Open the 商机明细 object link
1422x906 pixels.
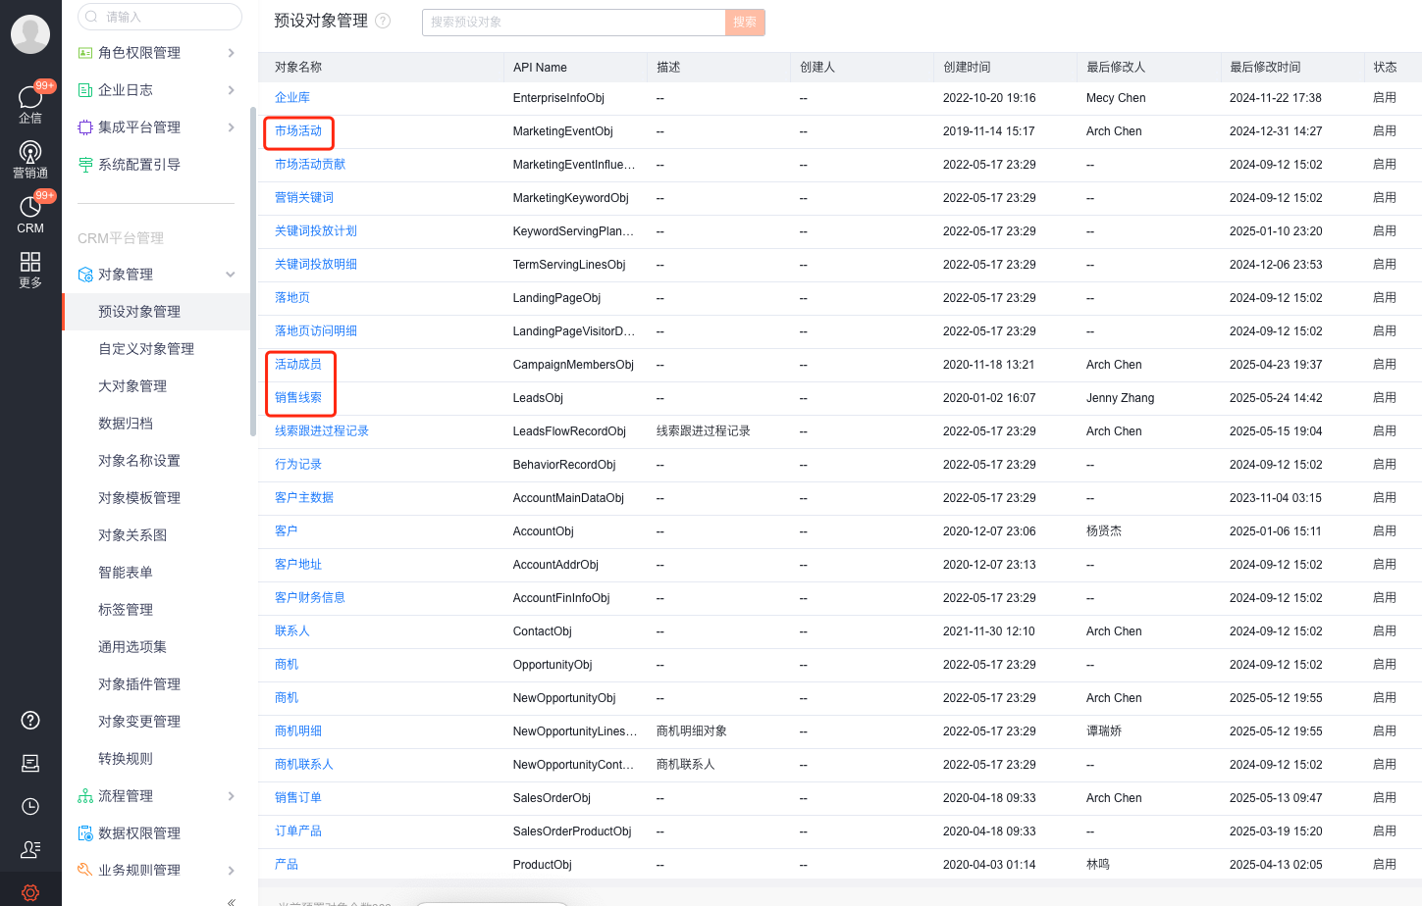[x=298, y=731]
